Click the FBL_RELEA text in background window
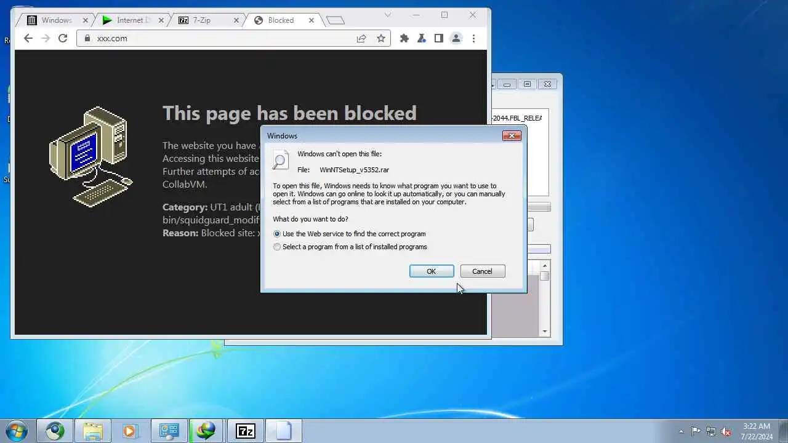This screenshot has width=788, height=443. [523, 118]
